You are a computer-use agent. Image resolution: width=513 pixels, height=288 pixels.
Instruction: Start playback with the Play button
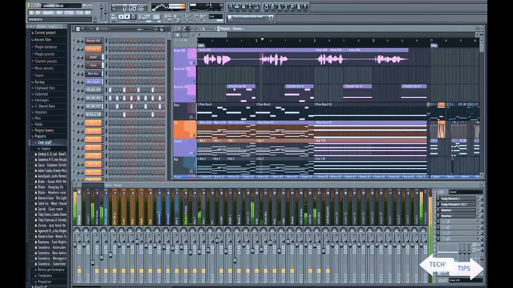tap(121, 16)
